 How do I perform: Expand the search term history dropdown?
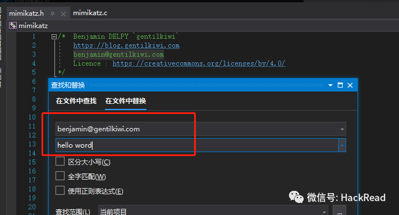342,129
